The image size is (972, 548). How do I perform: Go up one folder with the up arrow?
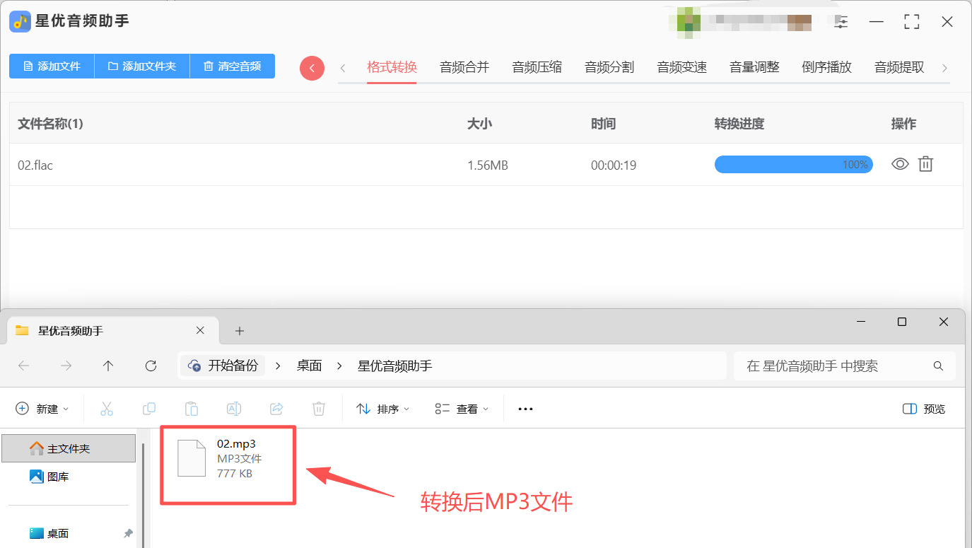coord(108,366)
